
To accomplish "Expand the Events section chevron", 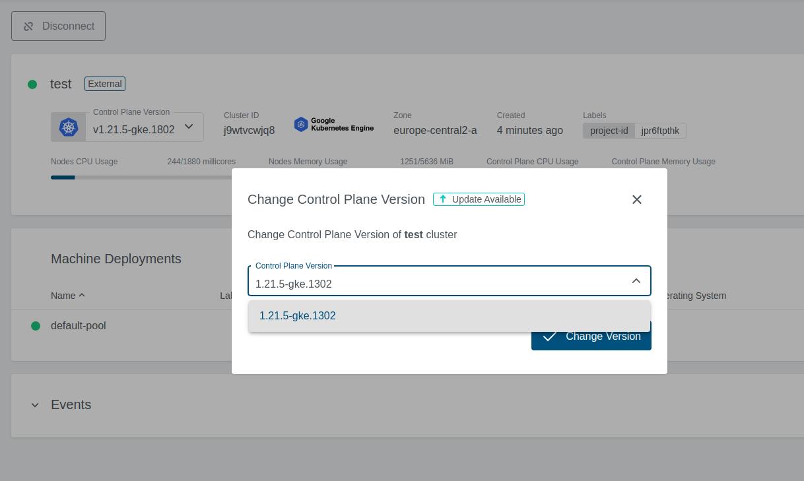I will click(x=35, y=405).
